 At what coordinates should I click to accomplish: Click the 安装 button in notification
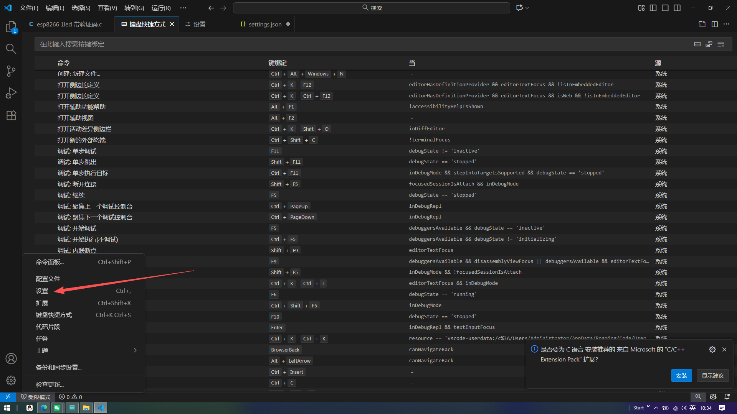(681, 376)
